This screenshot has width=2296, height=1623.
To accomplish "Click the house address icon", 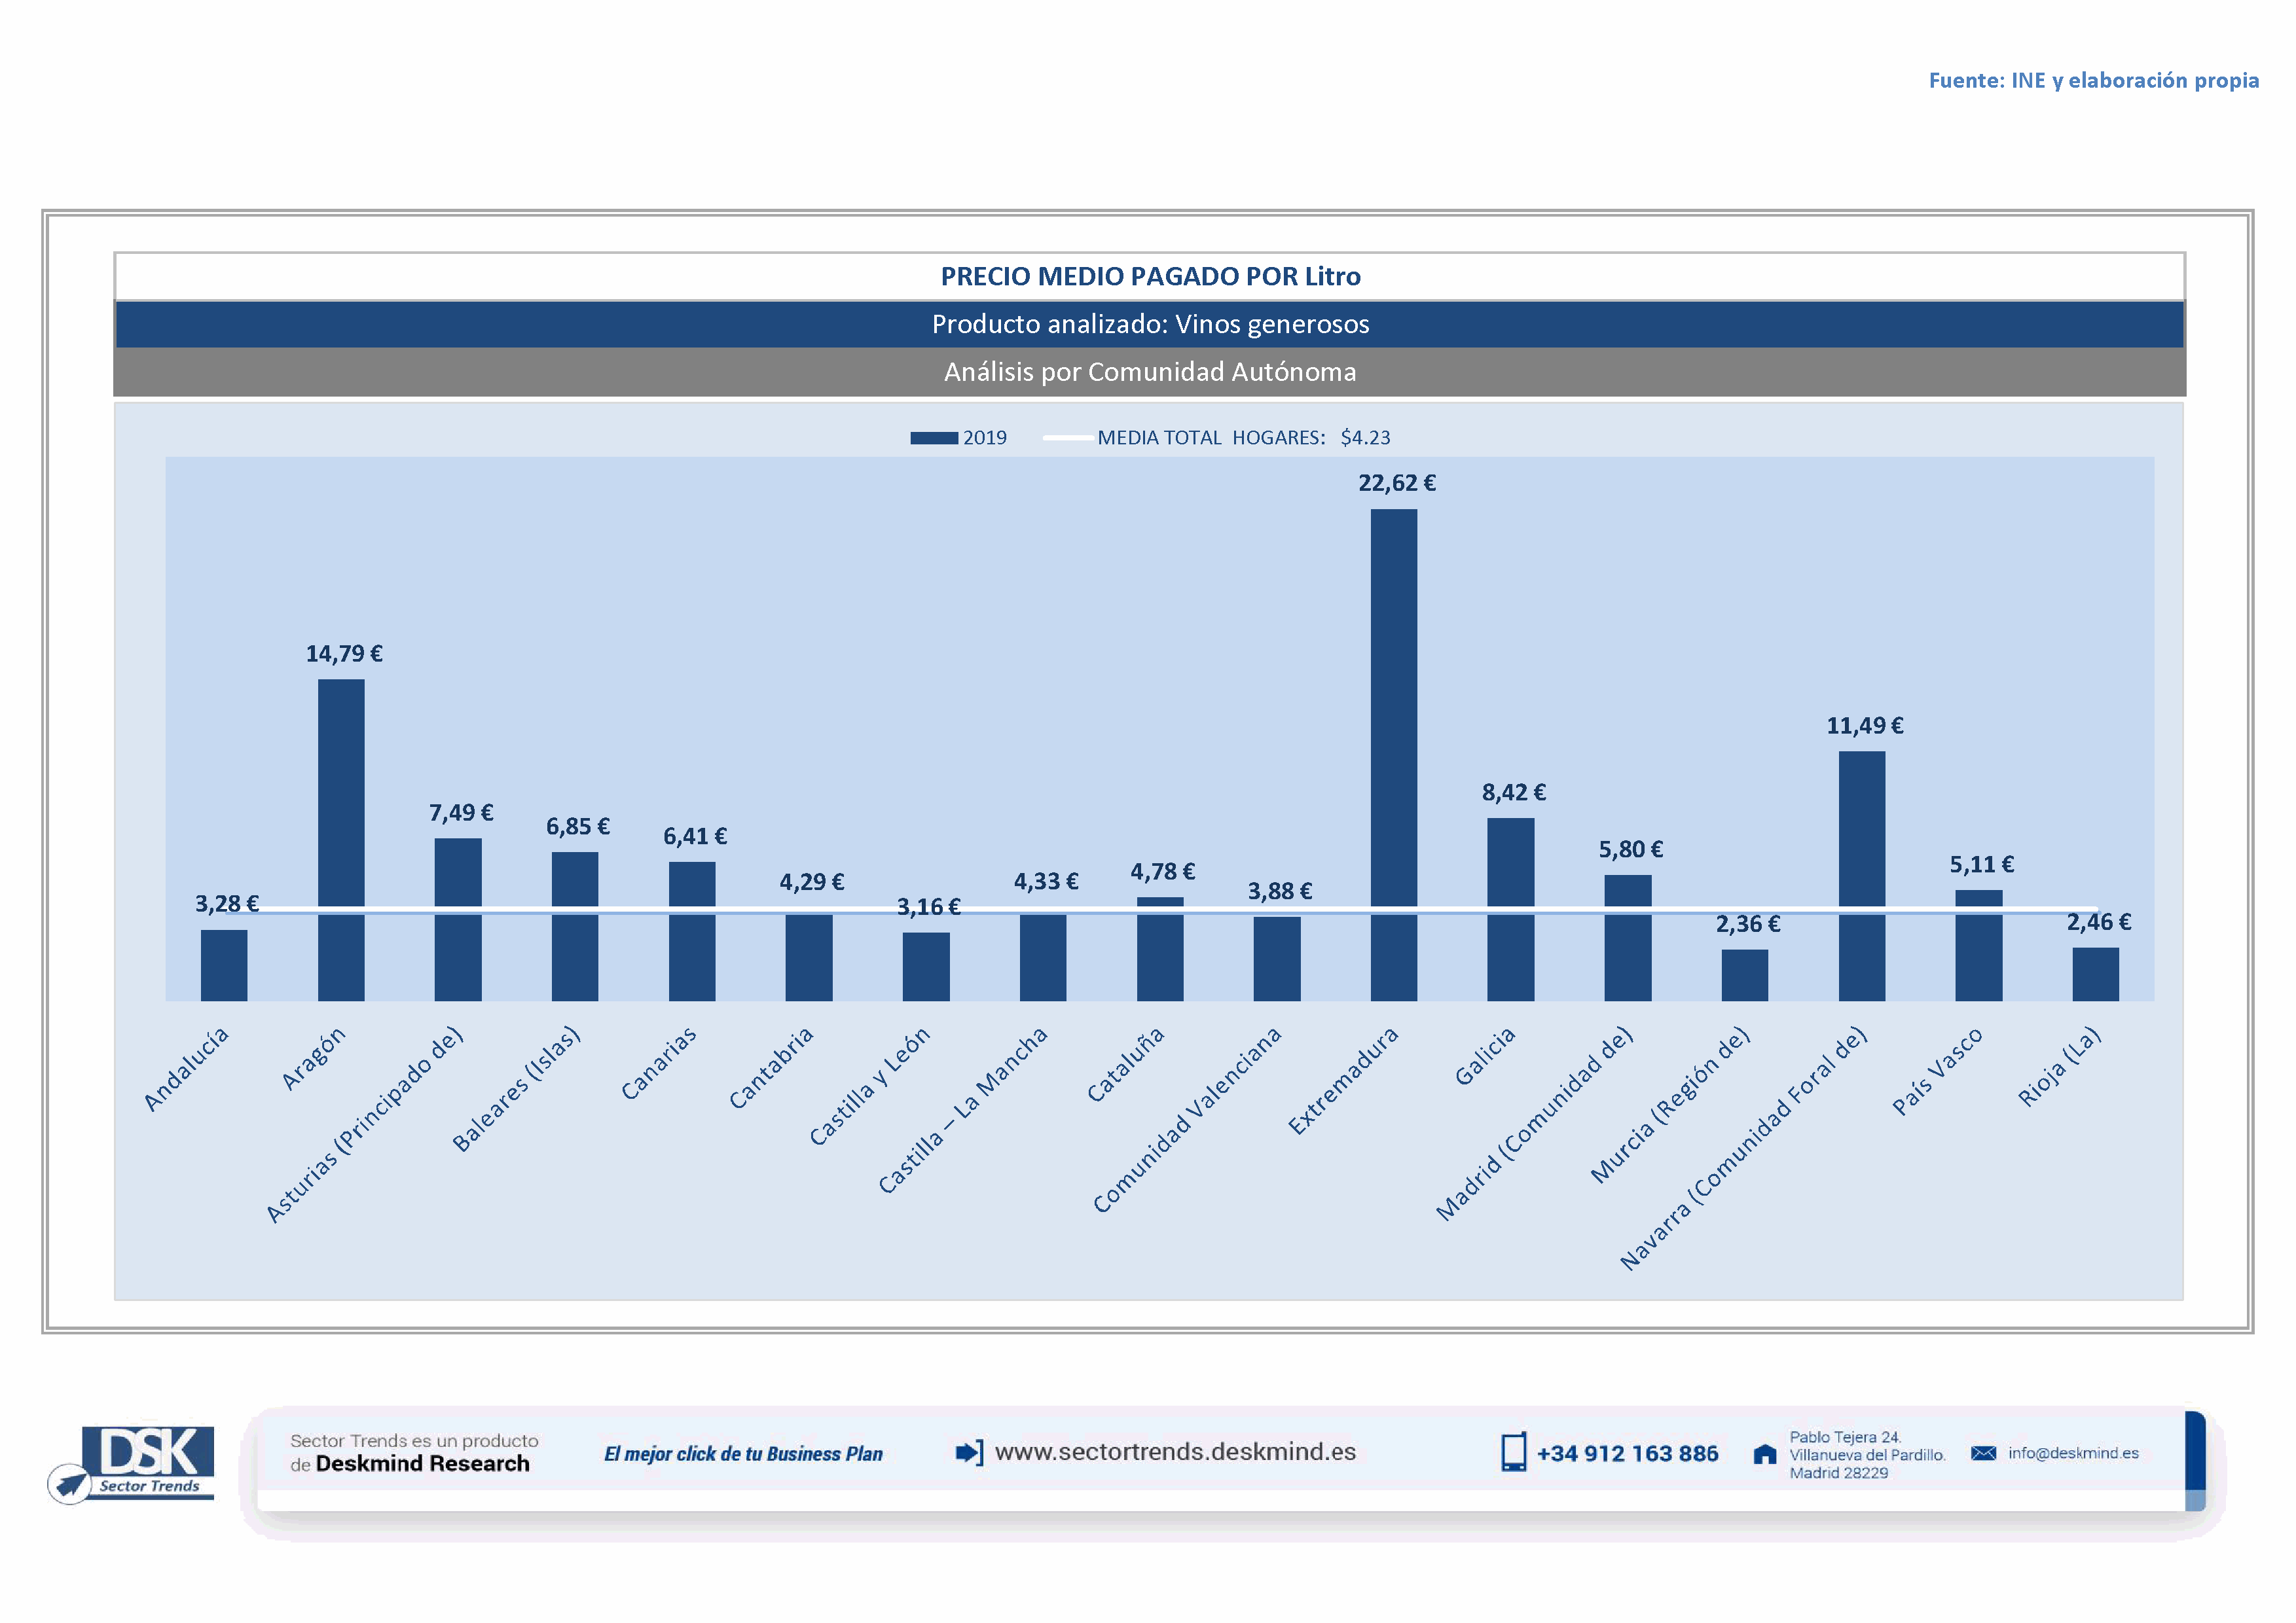I will pos(1765,1454).
